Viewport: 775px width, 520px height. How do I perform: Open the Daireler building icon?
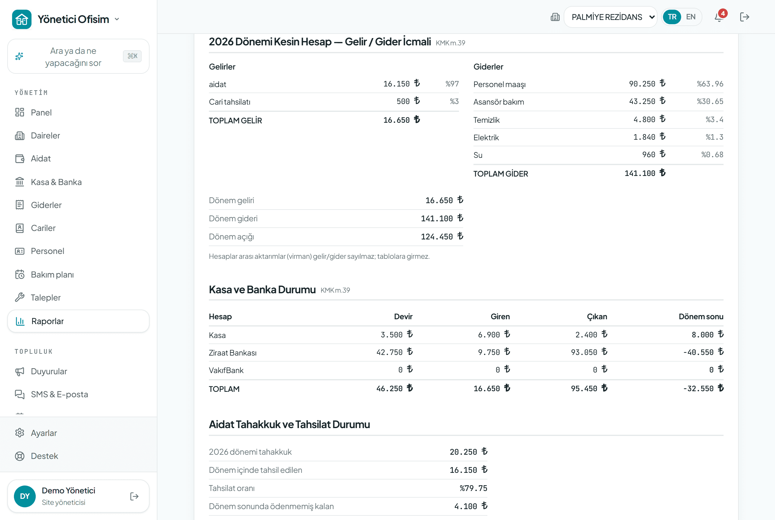coord(20,136)
